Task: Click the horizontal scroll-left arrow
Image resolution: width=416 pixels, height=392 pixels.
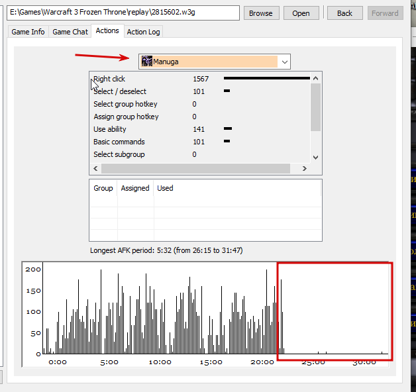Action: click(96, 168)
